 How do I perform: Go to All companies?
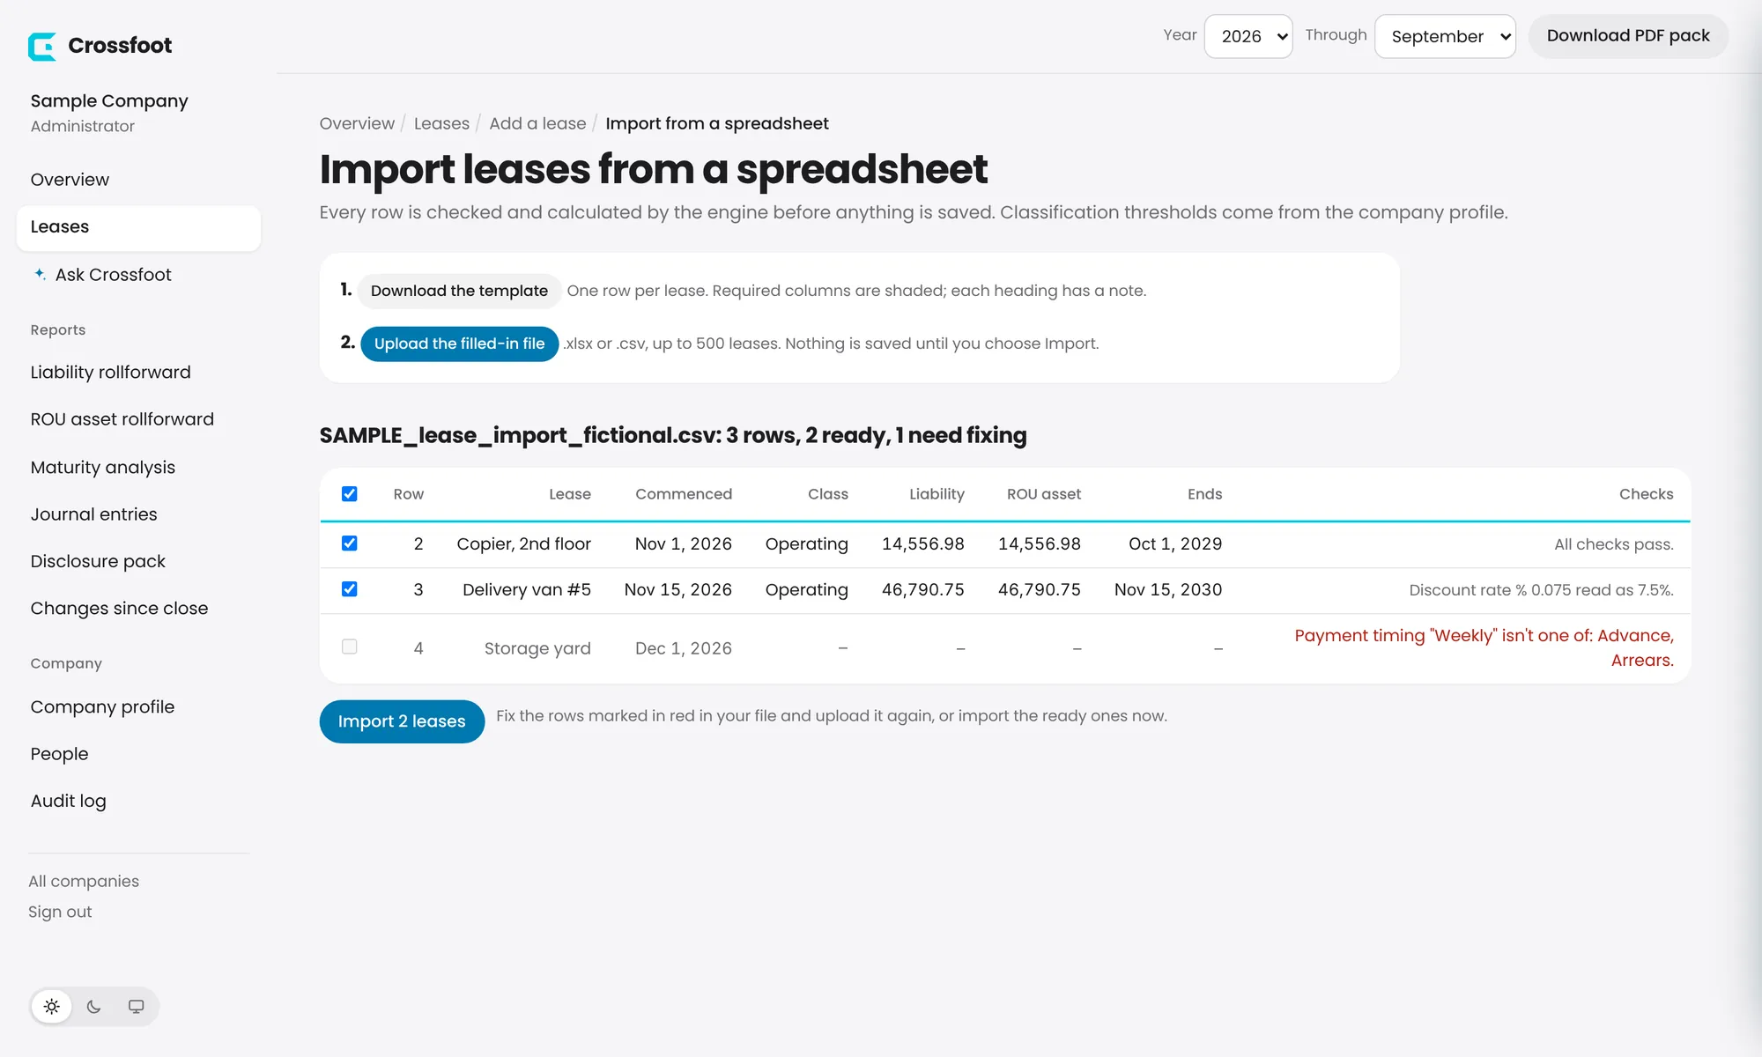84,882
